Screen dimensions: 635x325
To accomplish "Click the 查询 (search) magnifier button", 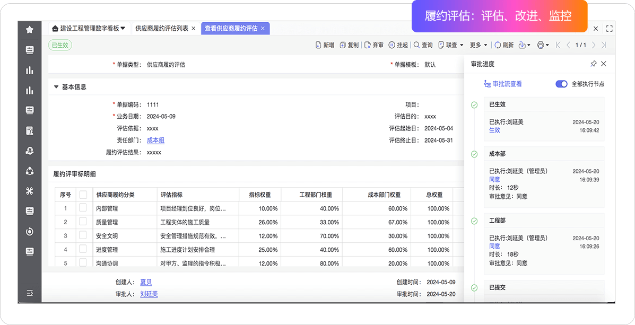I will pos(423,45).
